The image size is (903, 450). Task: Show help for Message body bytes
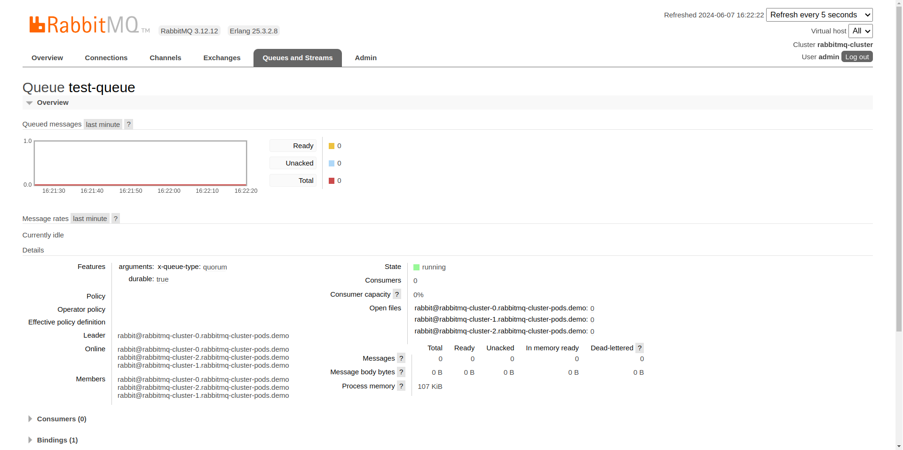pyautogui.click(x=401, y=372)
